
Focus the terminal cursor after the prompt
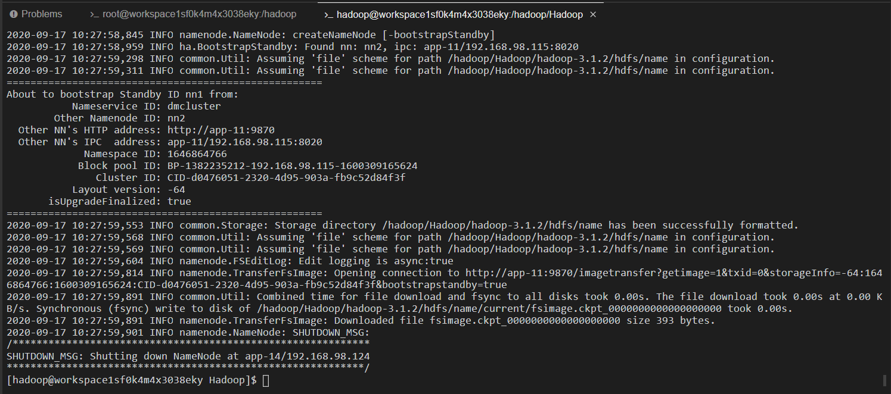point(266,380)
